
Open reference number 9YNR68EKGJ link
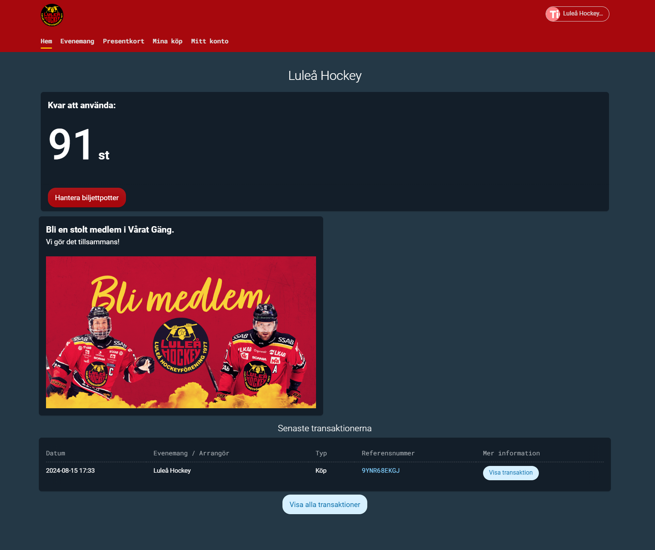(x=380, y=470)
